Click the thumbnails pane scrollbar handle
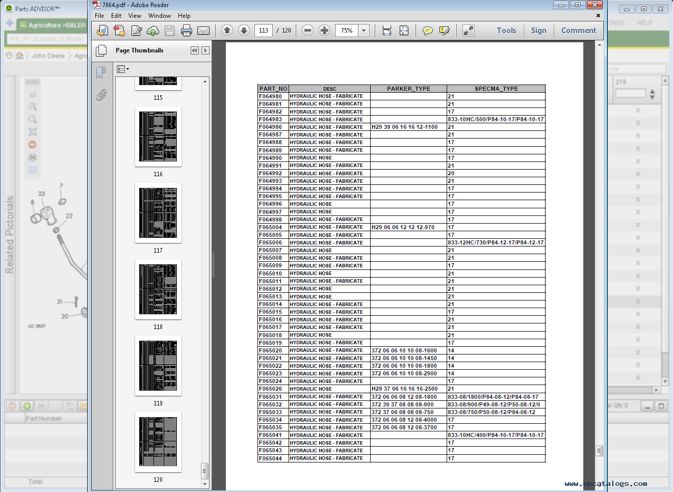Screen dimensions: 673x492 point(205,471)
